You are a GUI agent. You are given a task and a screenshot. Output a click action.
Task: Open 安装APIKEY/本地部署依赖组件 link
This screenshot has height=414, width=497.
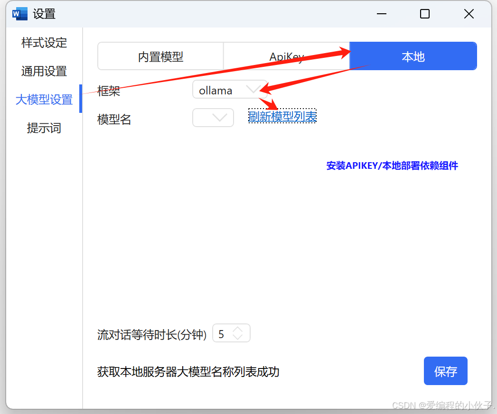[392, 166]
